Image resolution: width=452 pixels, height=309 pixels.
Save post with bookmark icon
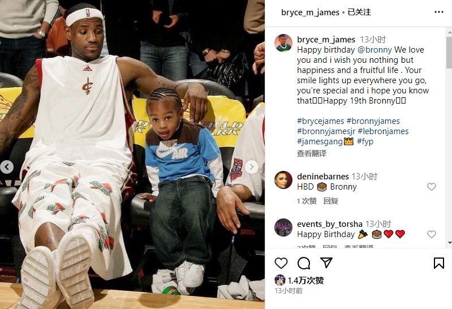click(x=439, y=263)
